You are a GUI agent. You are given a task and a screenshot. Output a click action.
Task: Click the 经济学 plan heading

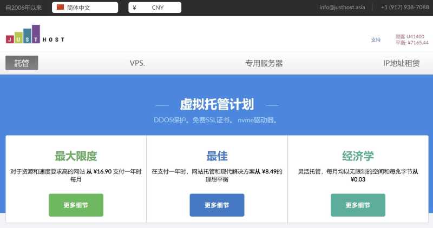coord(358,156)
